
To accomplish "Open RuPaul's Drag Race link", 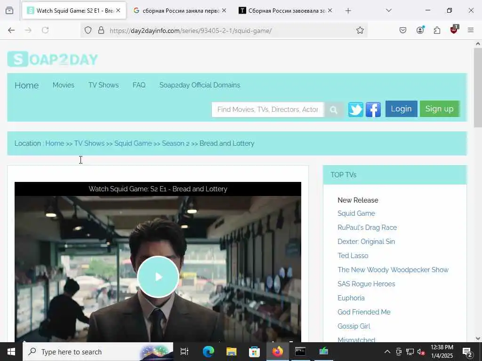I will (367, 228).
